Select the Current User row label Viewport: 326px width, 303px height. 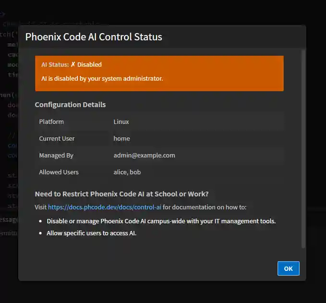click(57, 139)
